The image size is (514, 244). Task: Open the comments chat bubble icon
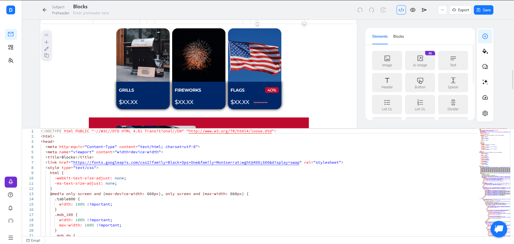(x=485, y=67)
